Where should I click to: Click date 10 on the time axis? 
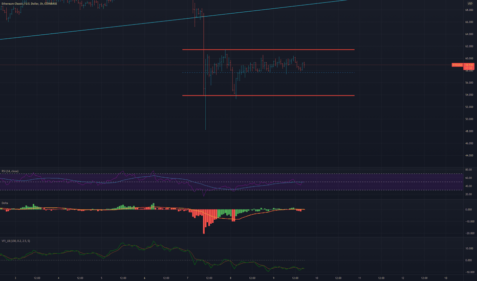click(316, 278)
